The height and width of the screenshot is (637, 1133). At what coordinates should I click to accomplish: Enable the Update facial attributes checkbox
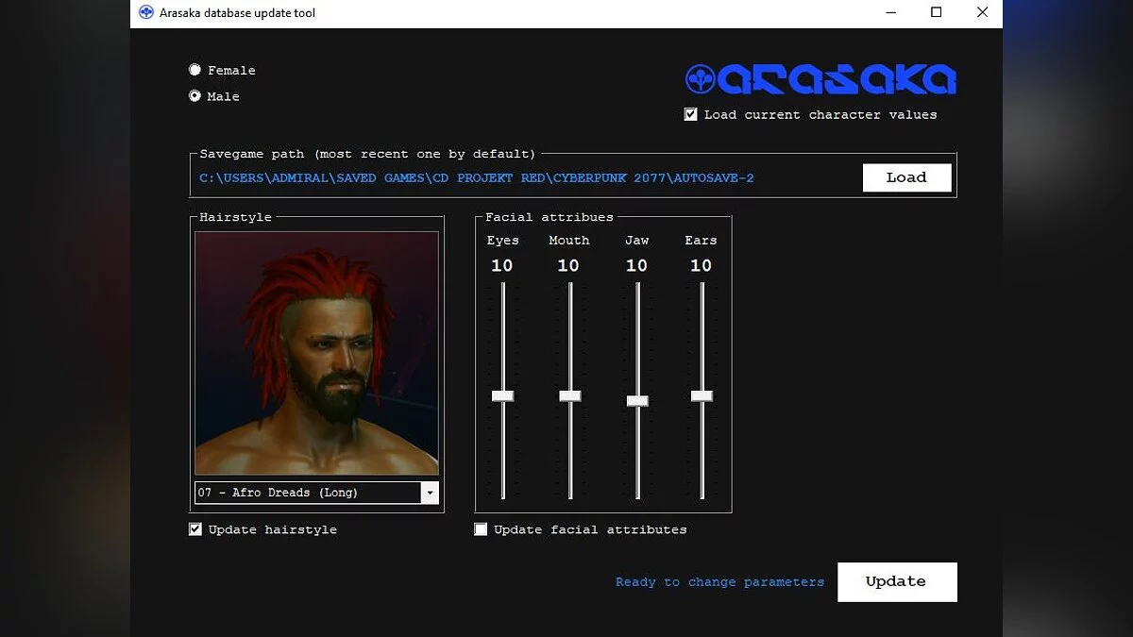pyautogui.click(x=481, y=529)
